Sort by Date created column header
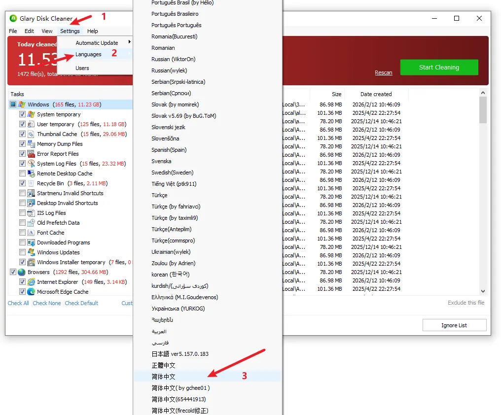Image resolution: width=501 pixels, height=415 pixels. click(376, 94)
